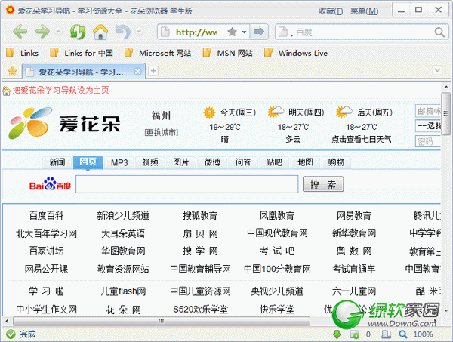
Task: Click the Baidu logo
Action: pyautogui.click(x=50, y=184)
